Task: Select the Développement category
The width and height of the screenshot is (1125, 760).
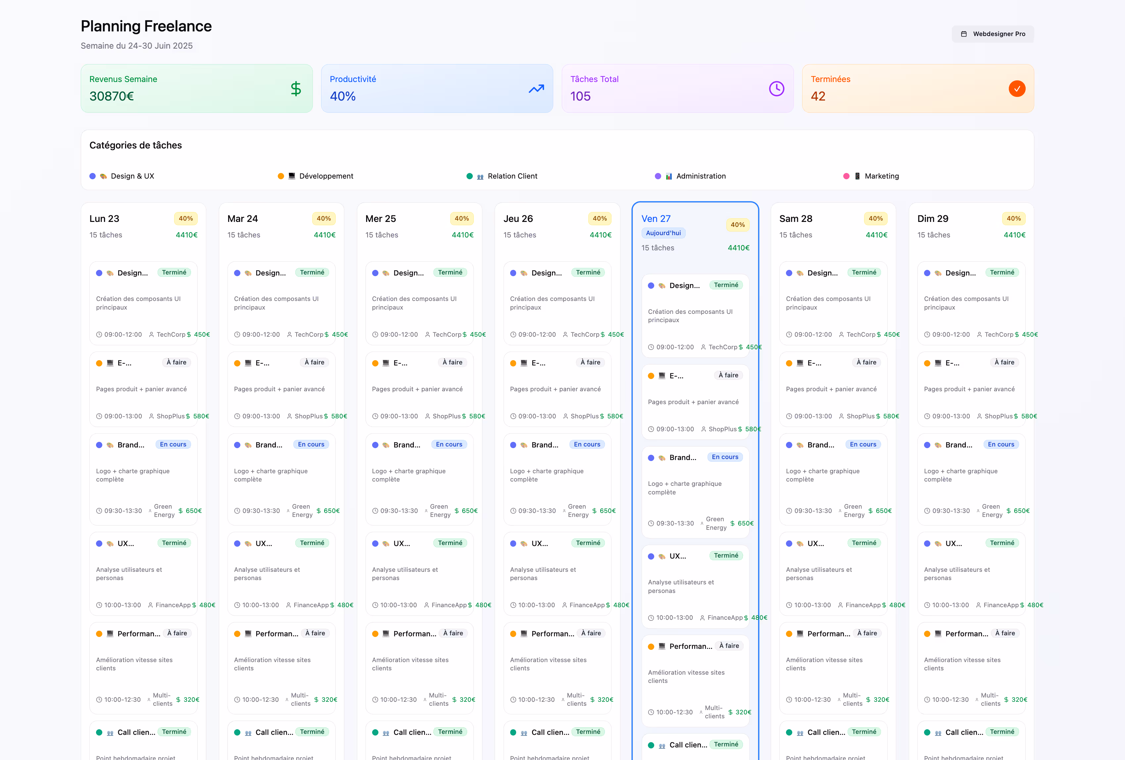Action: [x=316, y=176]
